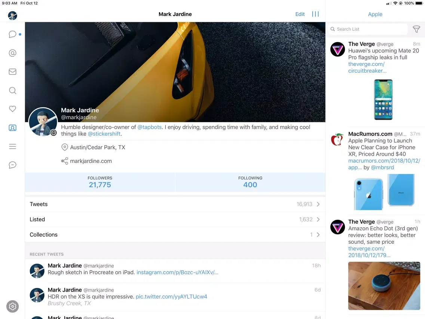Open avatar on the HDR XS tweet
425x319 pixels.
pyautogui.click(x=37, y=295)
